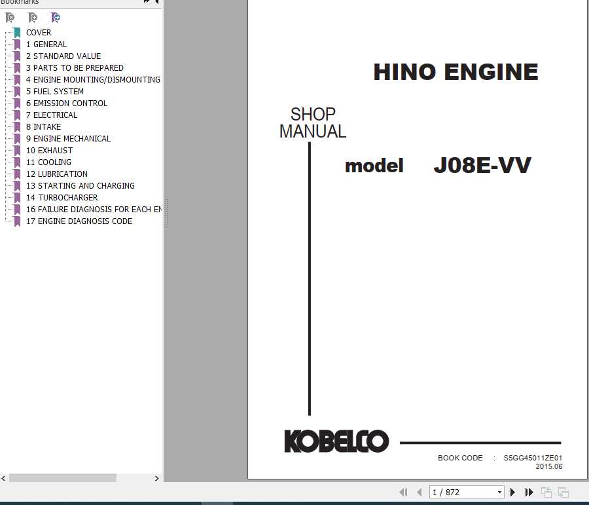The image size is (589, 505).
Task: Click the previous view icon in the bottom bar
Action: (546, 492)
